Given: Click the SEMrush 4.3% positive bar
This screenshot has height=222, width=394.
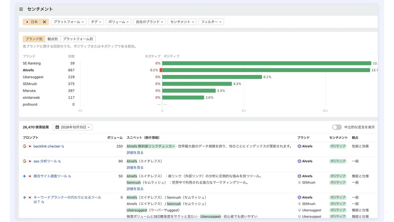Looking at the screenshot, I should click(197, 84).
